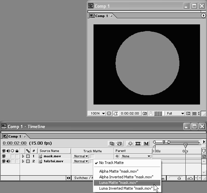Image resolution: width=207 pixels, height=193 pixels.
Task: Enable motion blur button in Timeline
Action: pos(146,144)
